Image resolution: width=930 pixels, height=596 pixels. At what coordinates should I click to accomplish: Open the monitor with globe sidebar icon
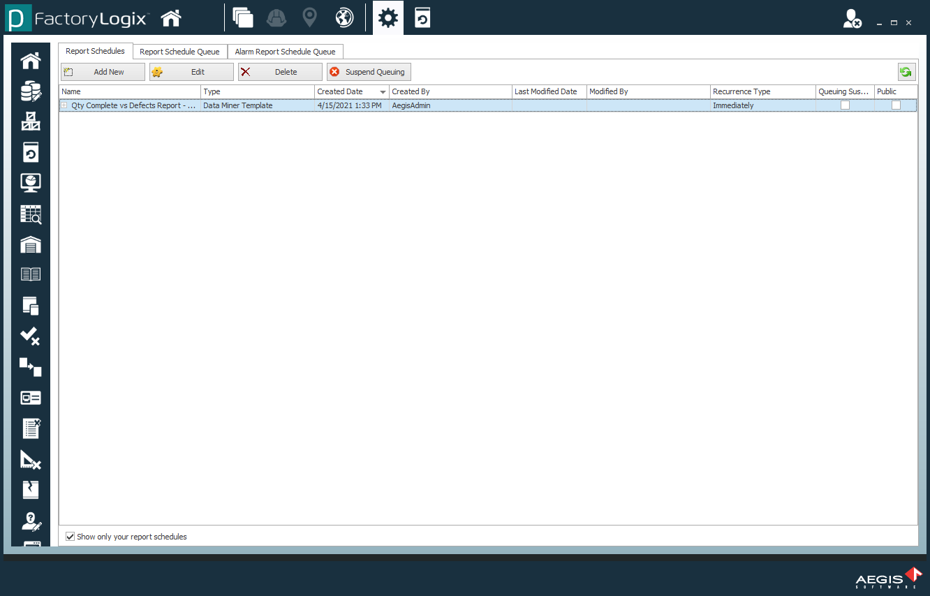click(30, 182)
